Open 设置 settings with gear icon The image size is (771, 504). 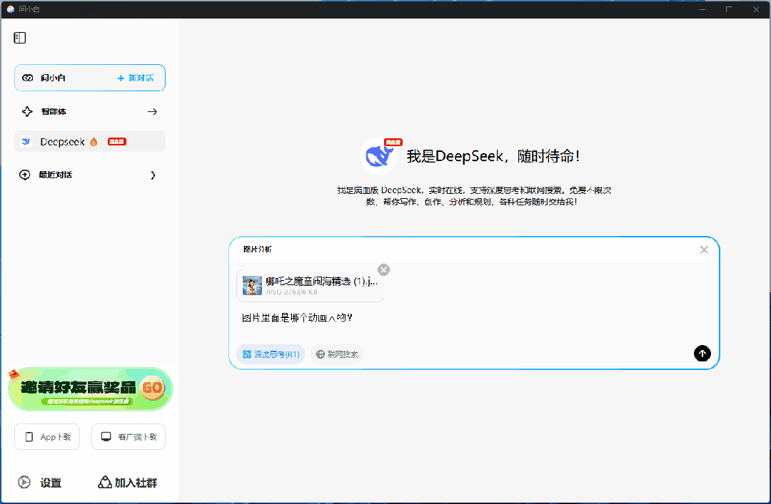[25, 483]
